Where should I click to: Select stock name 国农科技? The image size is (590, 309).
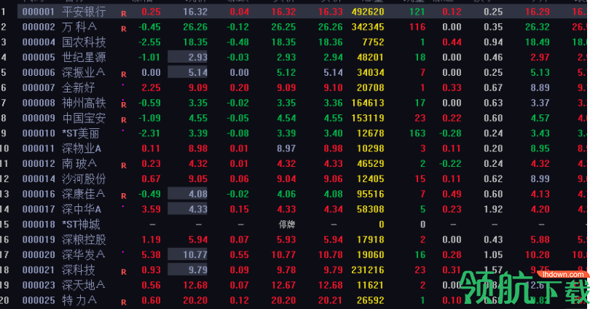pos(84,42)
